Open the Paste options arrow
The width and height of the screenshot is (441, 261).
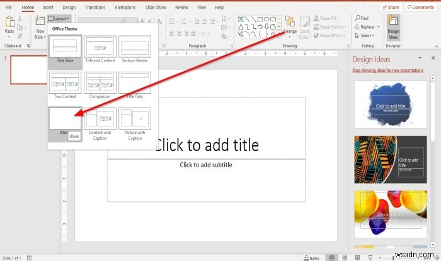coord(9,37)
